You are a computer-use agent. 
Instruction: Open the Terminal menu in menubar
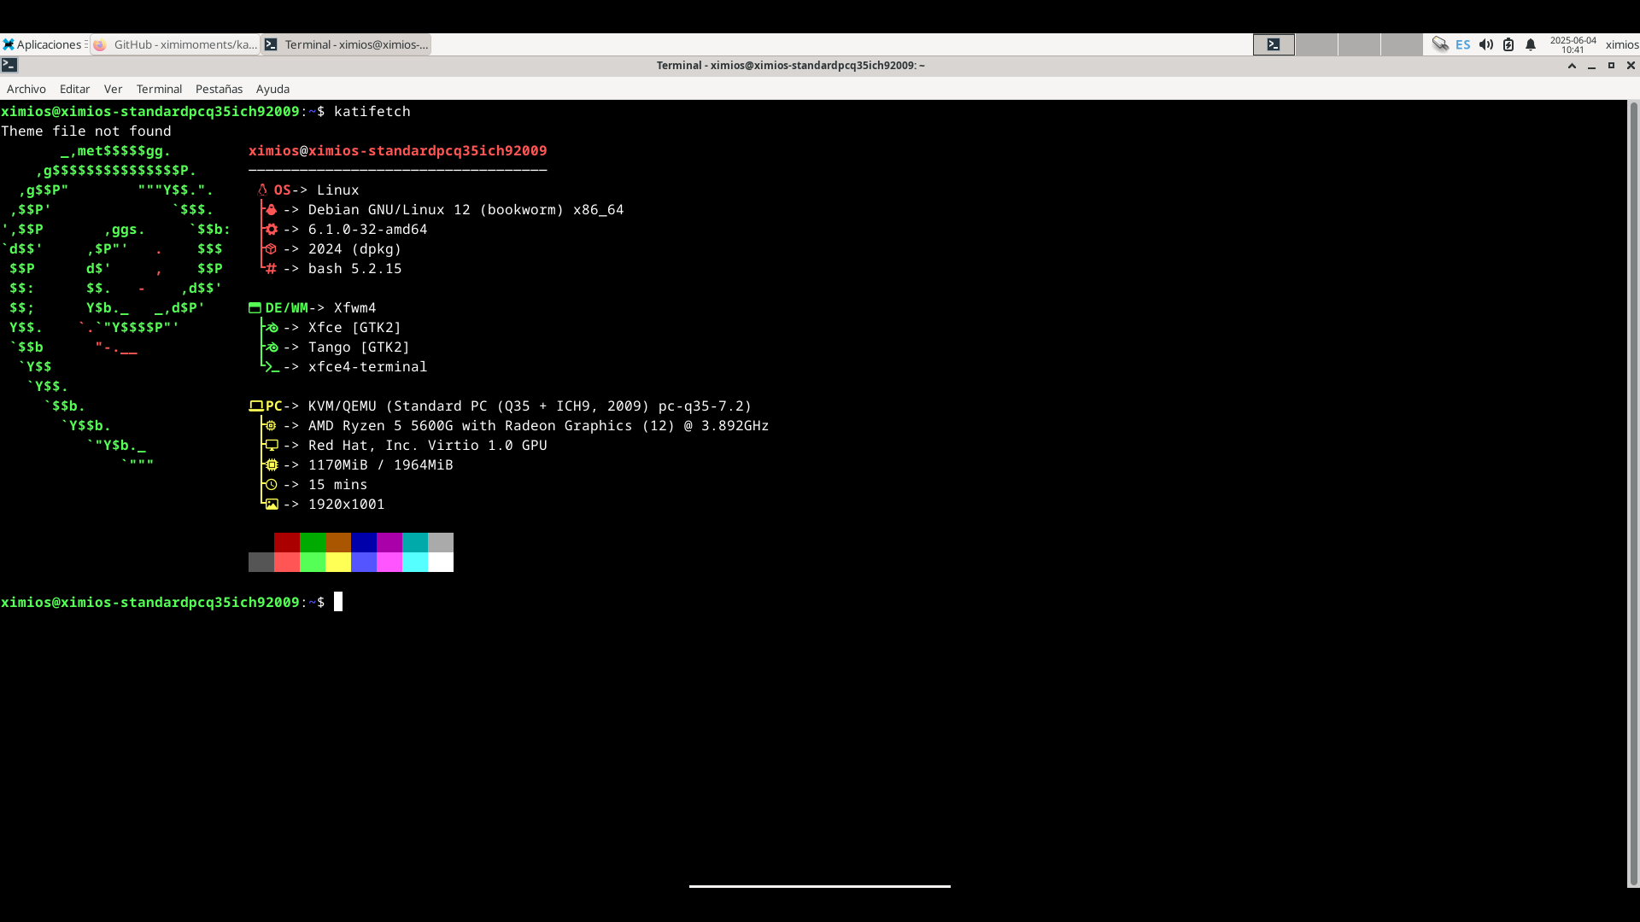(x=159, y=89)
